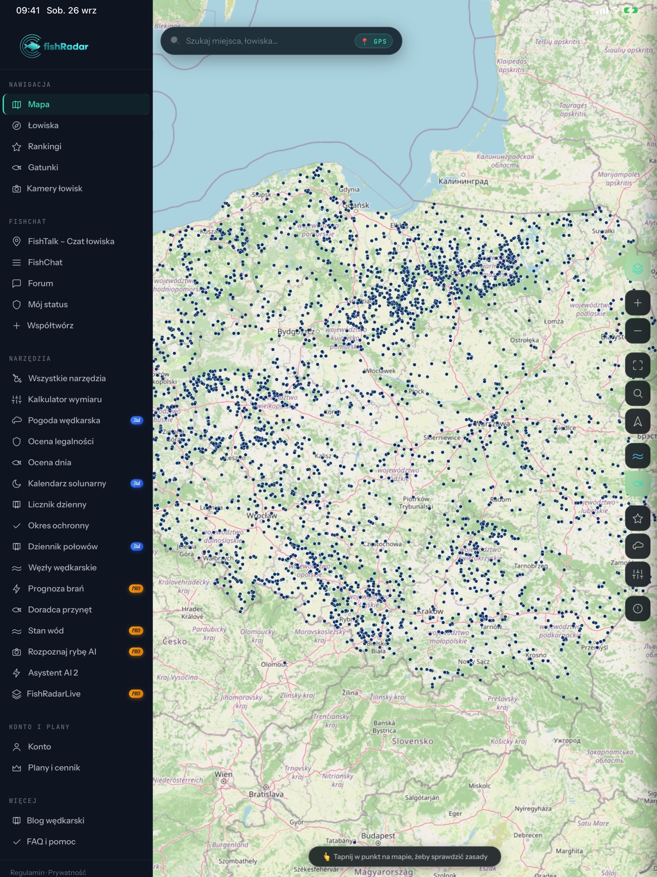The image size is (657, 877).
Task: Open Pogoda wędkarska
Action: click(x=76, y=420)
